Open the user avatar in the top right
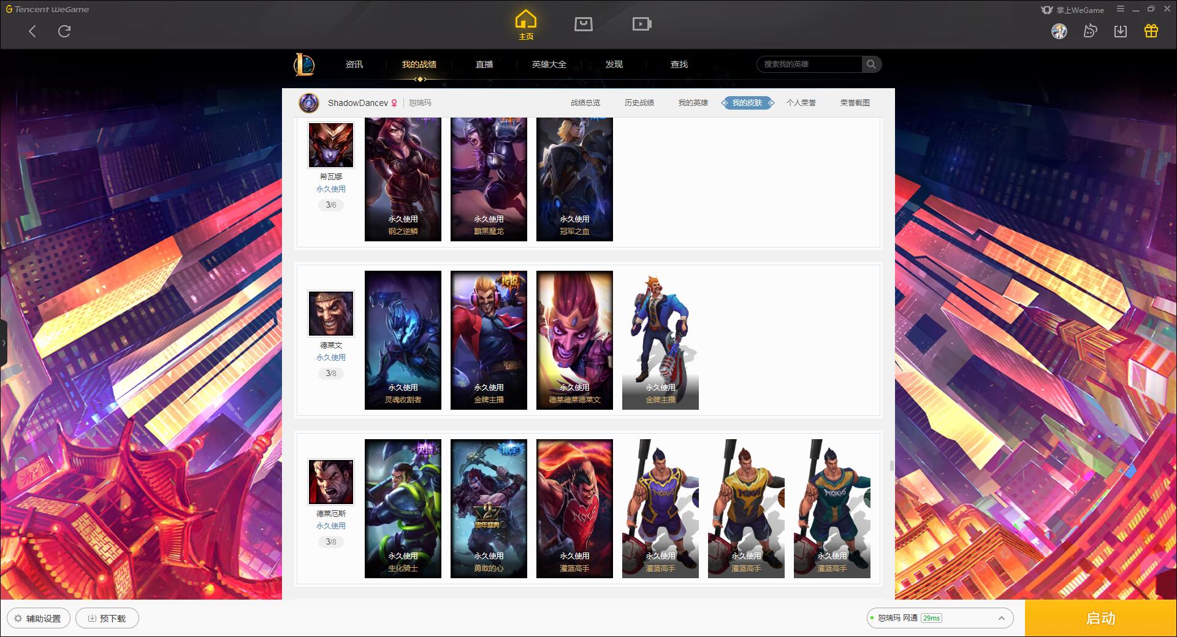This screenshot has height=637, width=1177. tap(1059, 31)
